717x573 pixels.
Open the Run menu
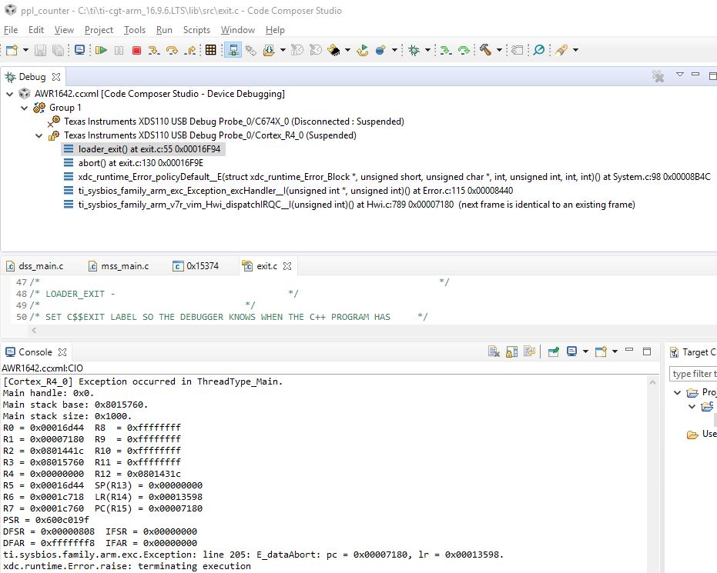(164, 30)
